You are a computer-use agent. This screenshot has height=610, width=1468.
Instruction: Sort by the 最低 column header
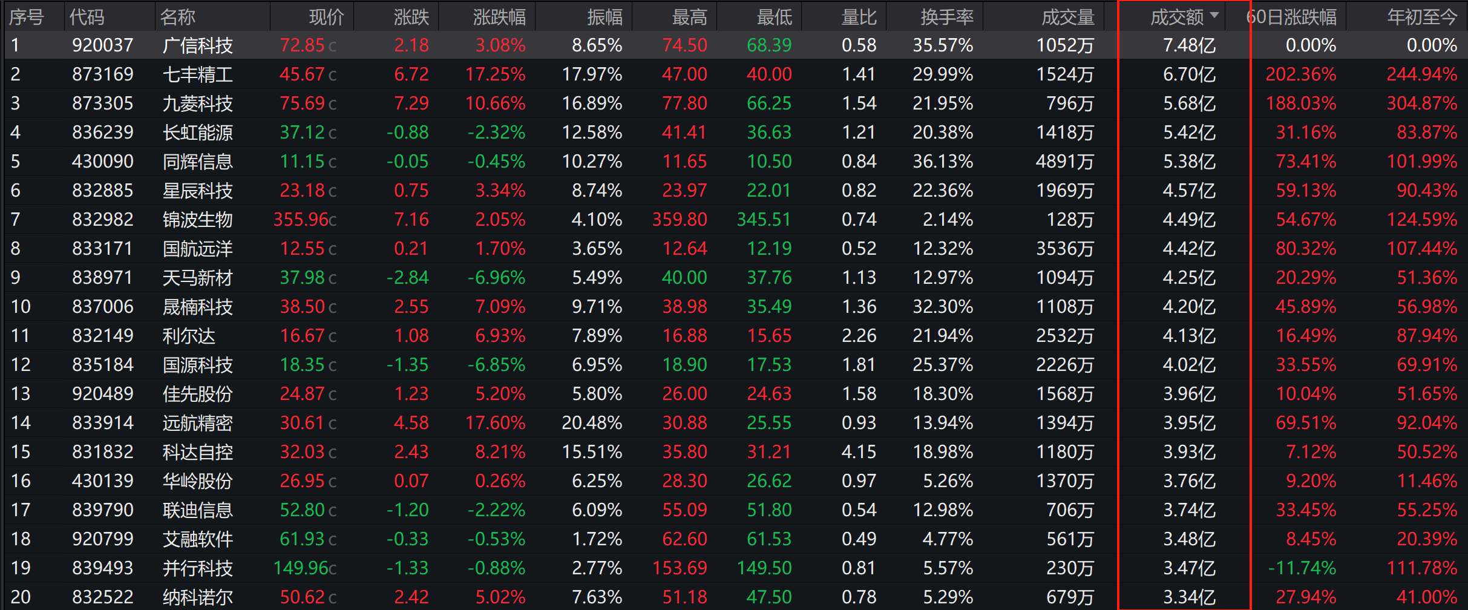coord(775,17)
